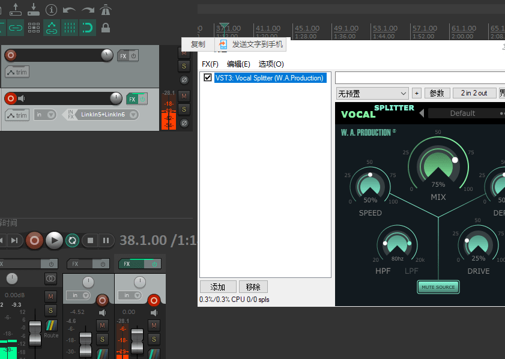This screenshot has height=359, width=505.
Task: Click the upload/export icon in the top toolbar
Action: pyautogui.click(x=16, y=10)
